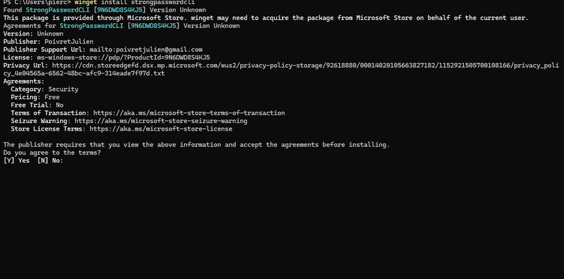This screenshot has width=564, height=279.
Task: Click the 'Pricing: Free' line
Action: [x=35, y=97]
